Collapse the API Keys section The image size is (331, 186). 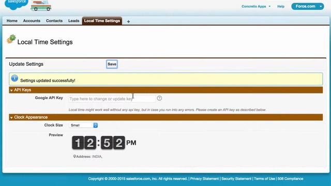11,90
